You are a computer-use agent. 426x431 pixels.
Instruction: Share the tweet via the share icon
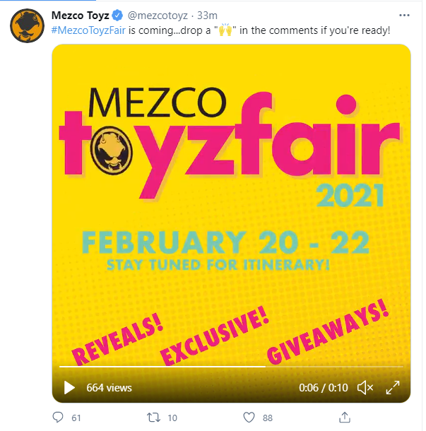pos(345,418)
